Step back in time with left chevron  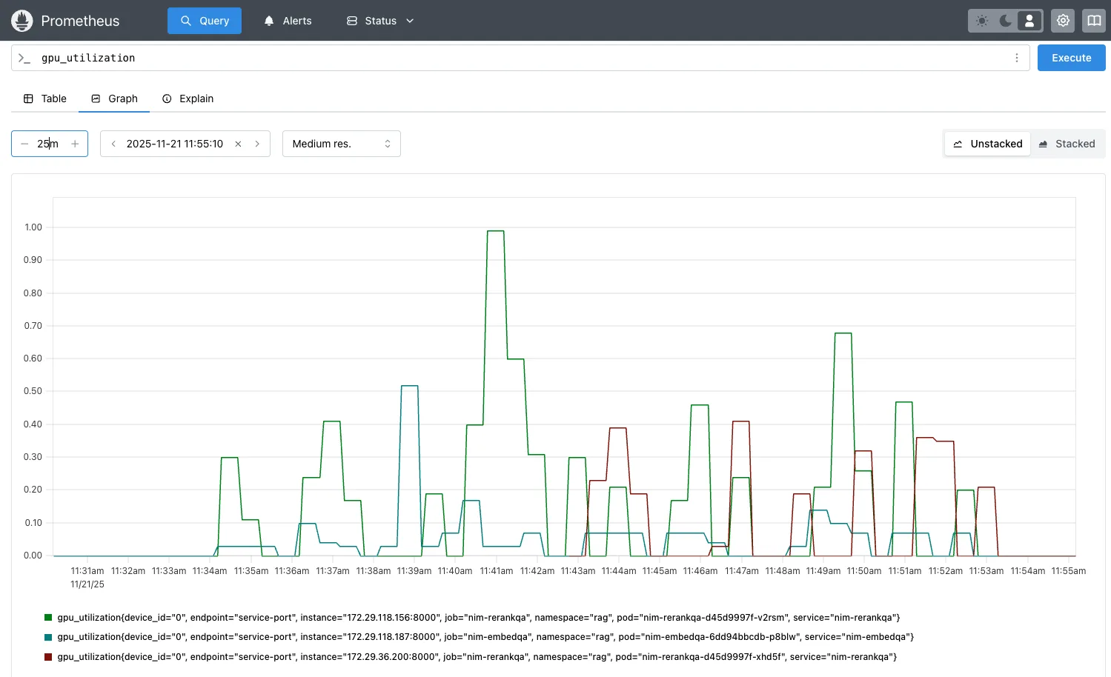click(113, 143)
